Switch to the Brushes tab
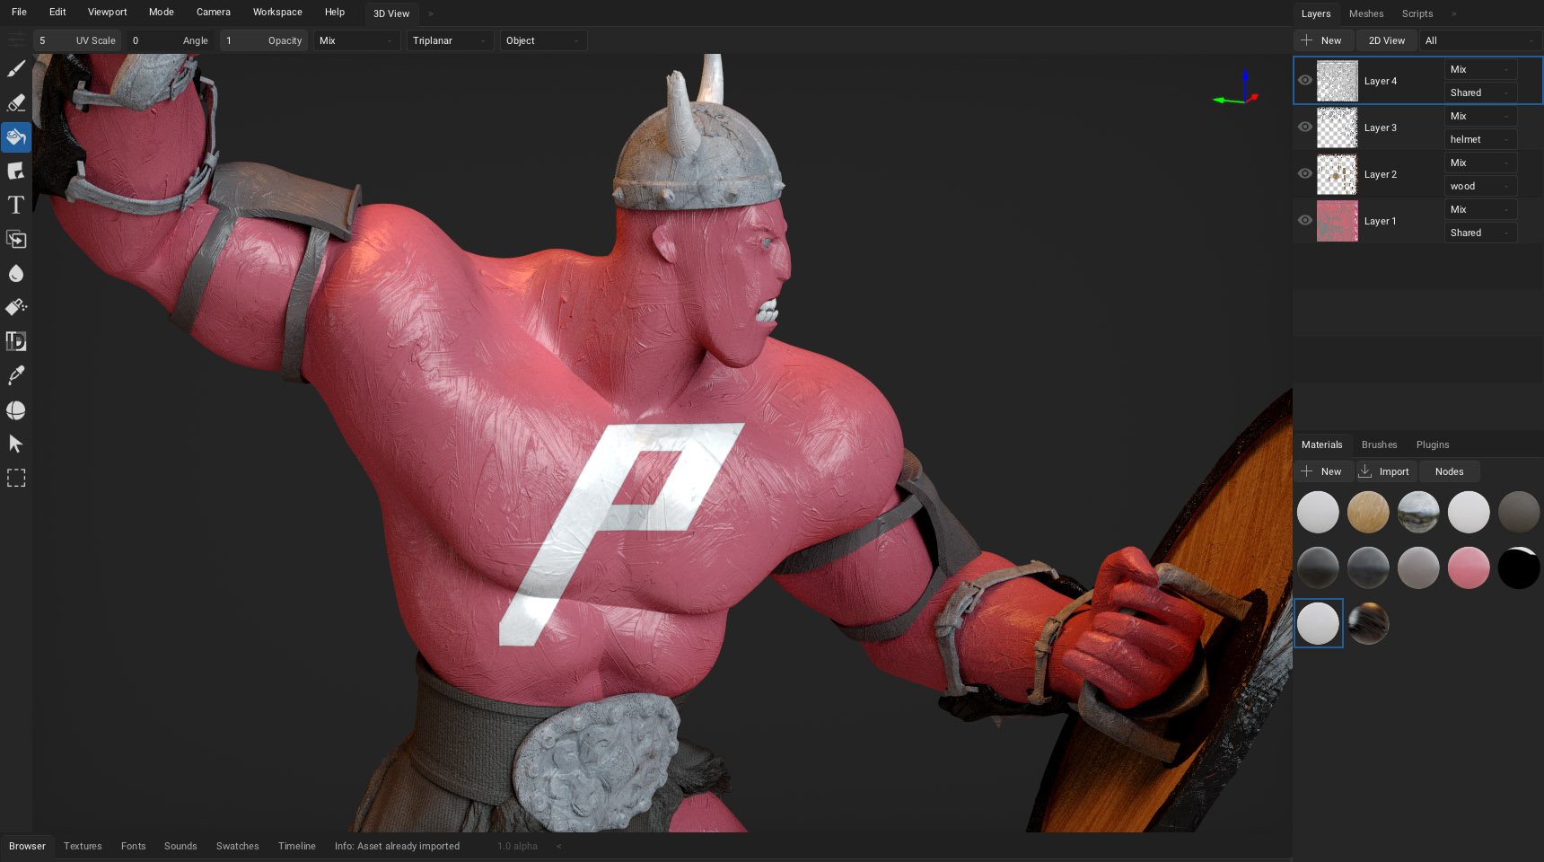The width and height of the screenshot is (1544, 862). point(1379,444)
